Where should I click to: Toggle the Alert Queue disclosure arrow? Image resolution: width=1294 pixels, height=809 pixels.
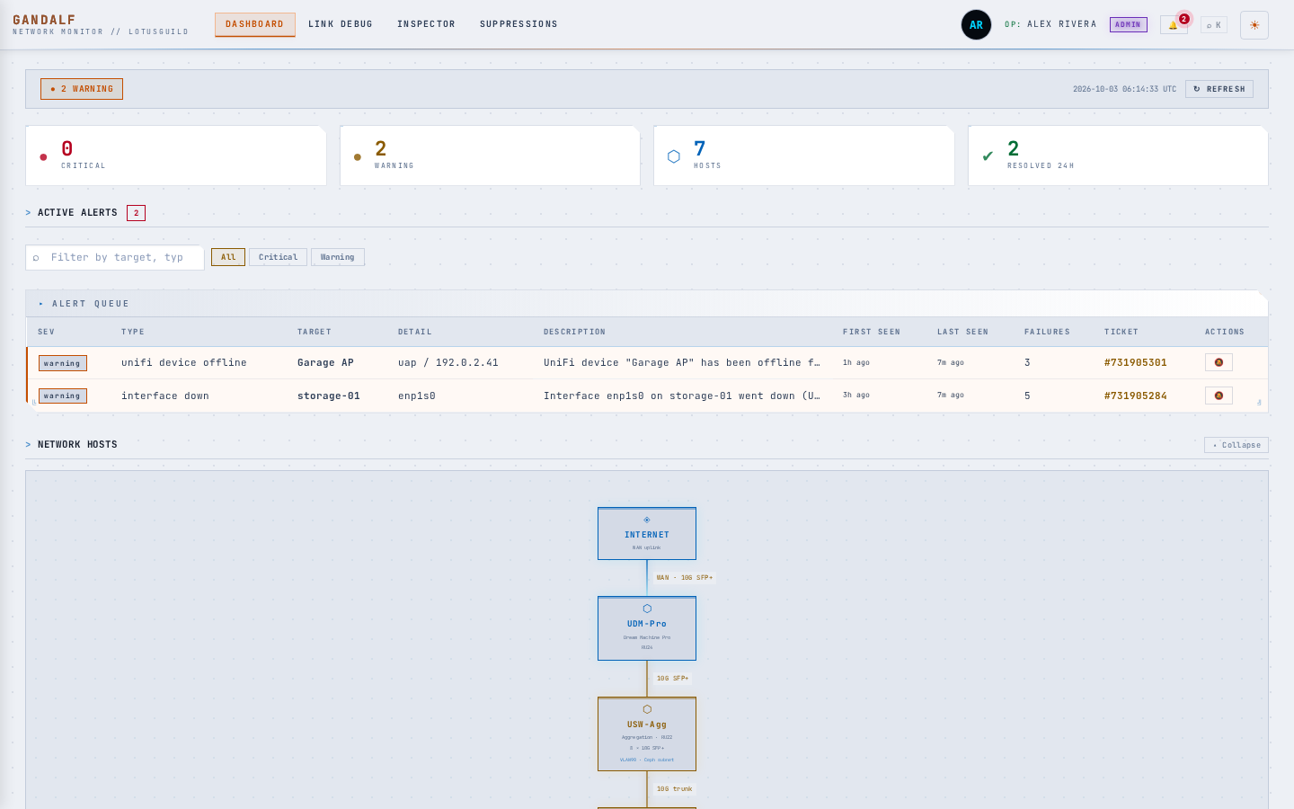coord(41,304)
